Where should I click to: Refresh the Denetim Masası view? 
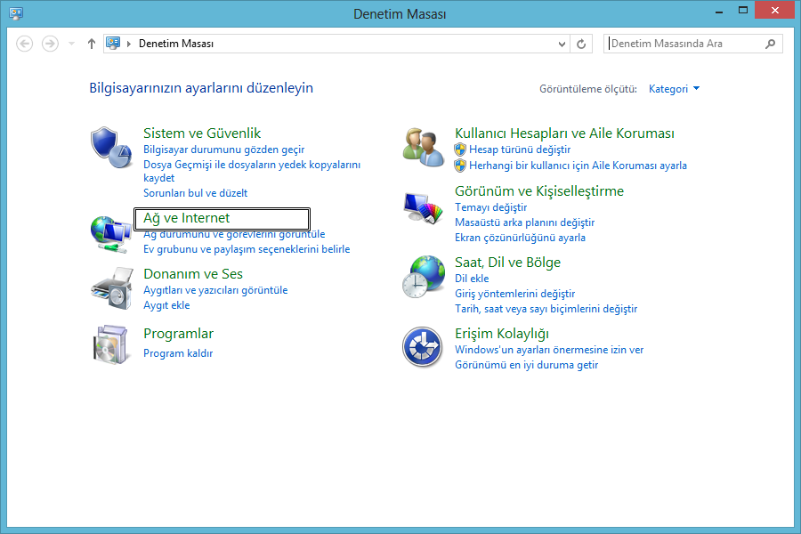(x=581, y=44)
